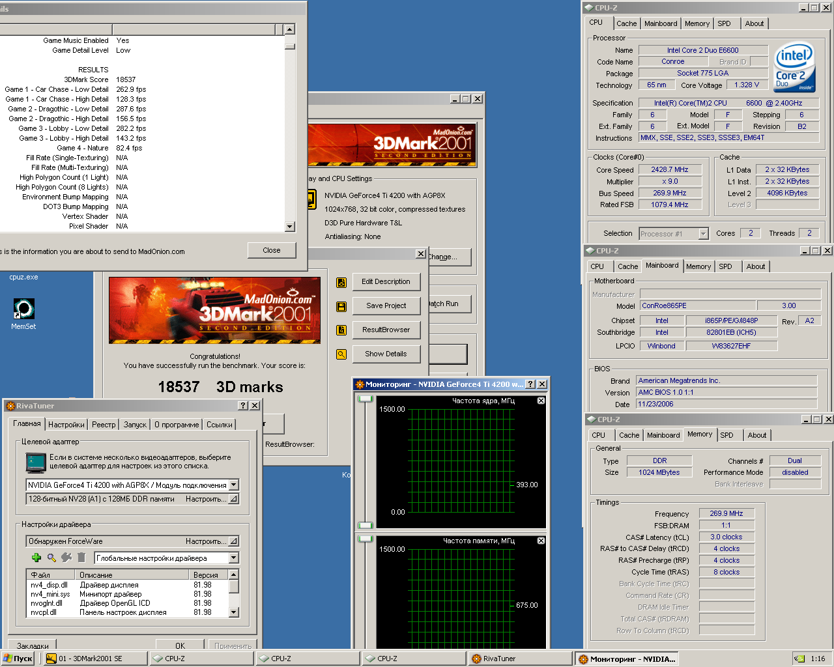834x667 pixels.
Task: Open the Настройки tab in RivaTuner
Action: [x=66, y=425]
